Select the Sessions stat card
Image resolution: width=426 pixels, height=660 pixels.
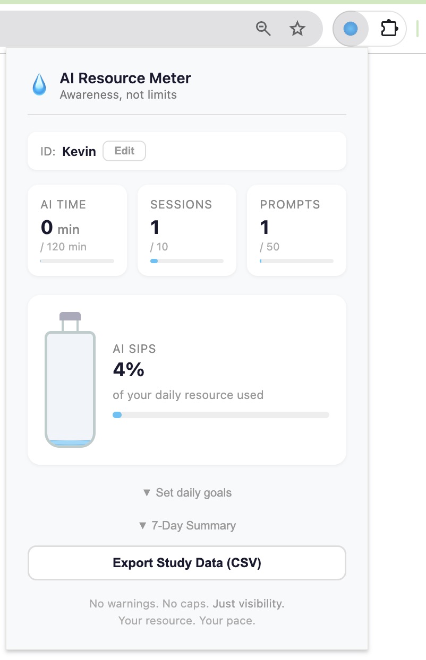(x=187, y=230)
